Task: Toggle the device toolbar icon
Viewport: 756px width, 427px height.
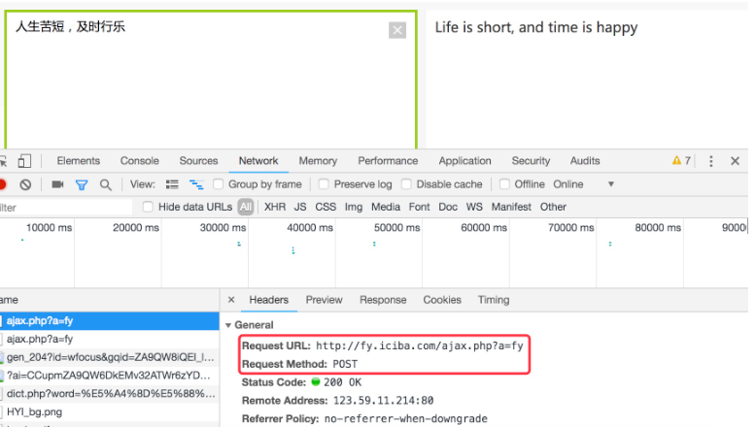Action: pos(25,161)
